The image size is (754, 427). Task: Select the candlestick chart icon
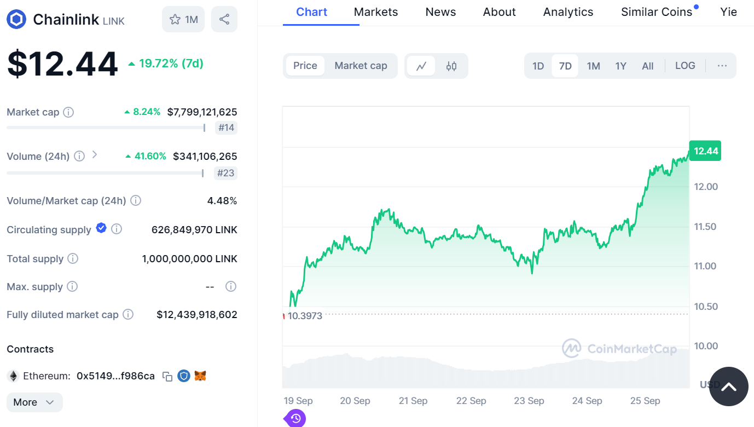[x=450, y=65]
